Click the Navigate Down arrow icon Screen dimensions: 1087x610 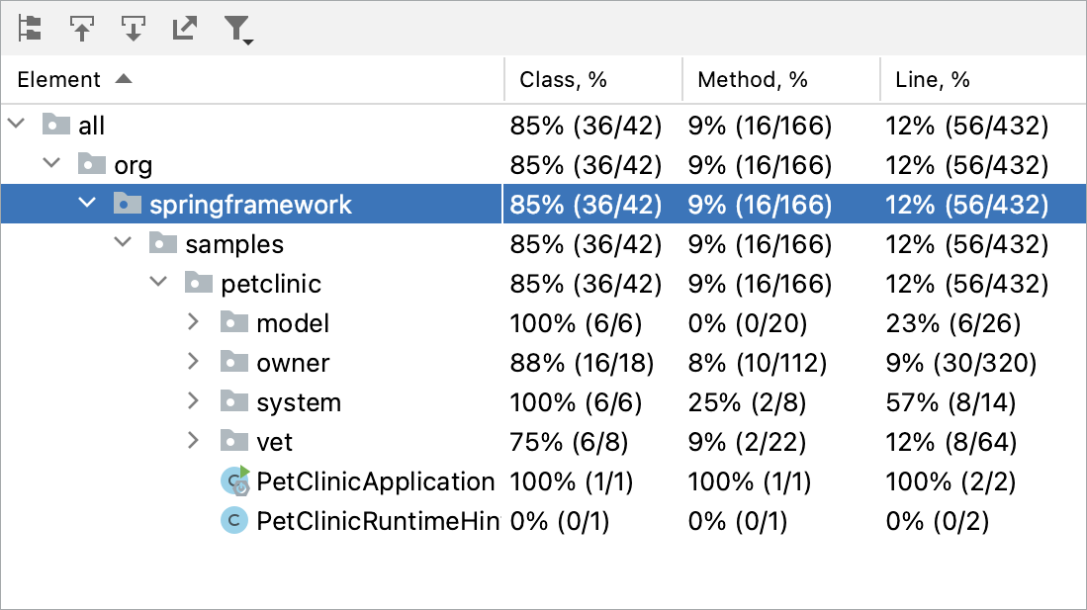(134, 29)
